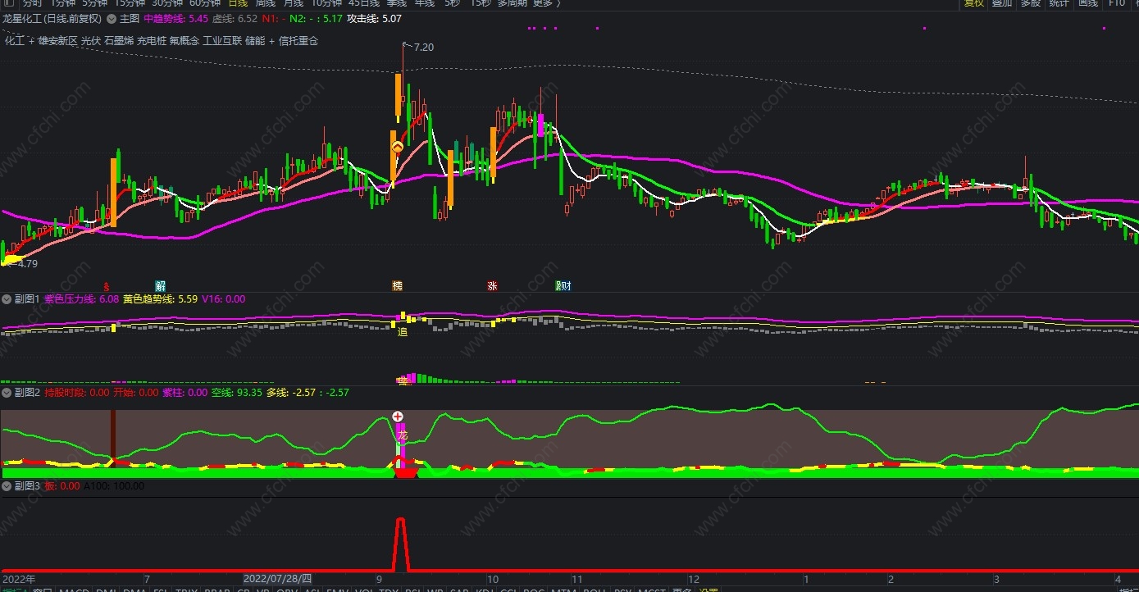The image size is (1139, 592).
Task: Open the F10 company info button
Action: coord(1117,3)
